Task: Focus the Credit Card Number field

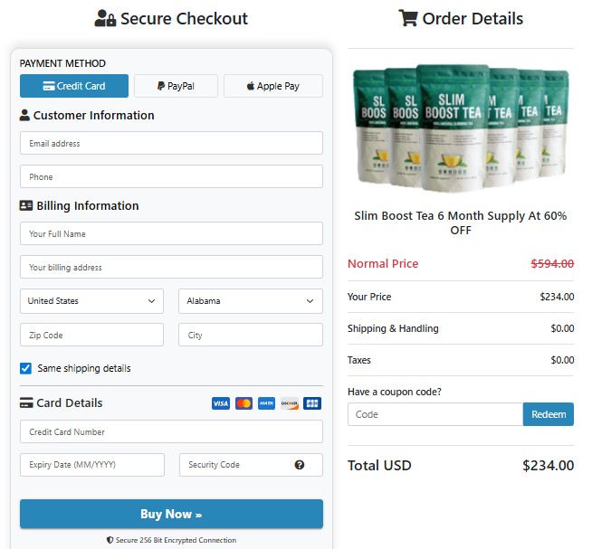Action: coord(171,431)
